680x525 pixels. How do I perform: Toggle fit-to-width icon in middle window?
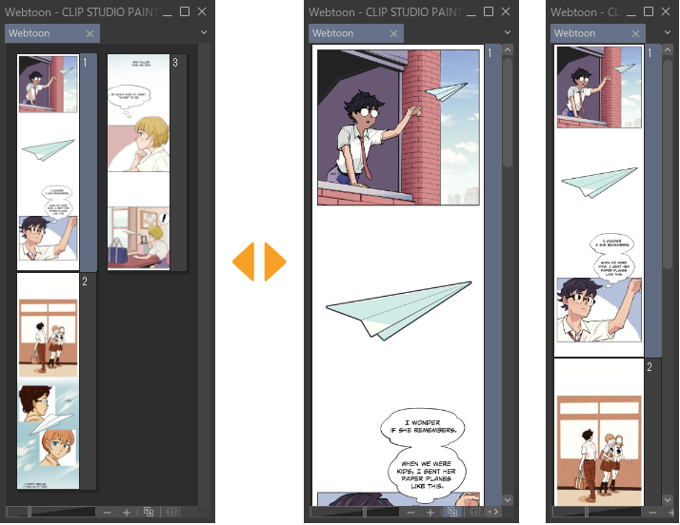pyautogui.click(x=452, y=512)
